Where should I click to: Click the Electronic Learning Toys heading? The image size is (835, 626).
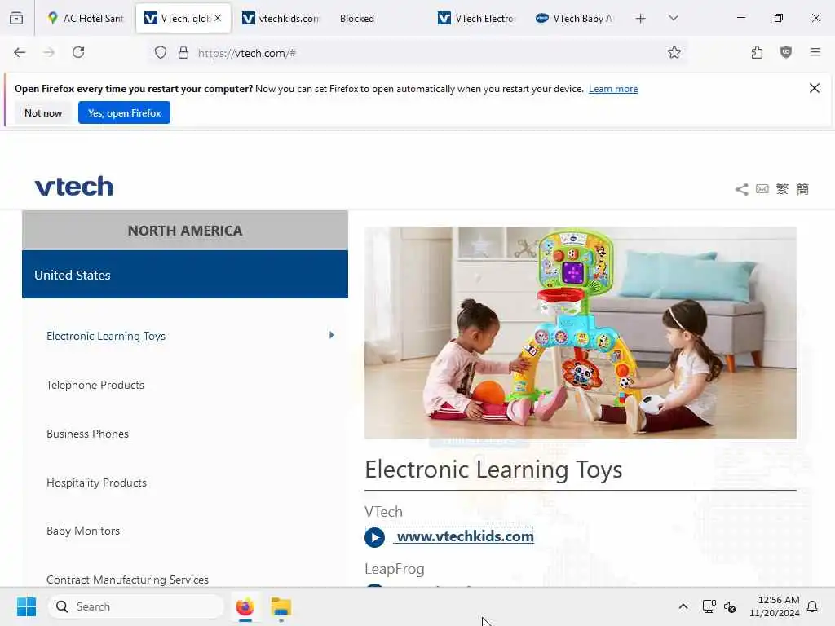pos(493,469)
